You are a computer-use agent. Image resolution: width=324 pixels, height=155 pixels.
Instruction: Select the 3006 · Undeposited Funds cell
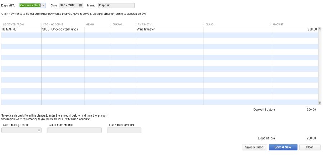(x=63, y=29)
